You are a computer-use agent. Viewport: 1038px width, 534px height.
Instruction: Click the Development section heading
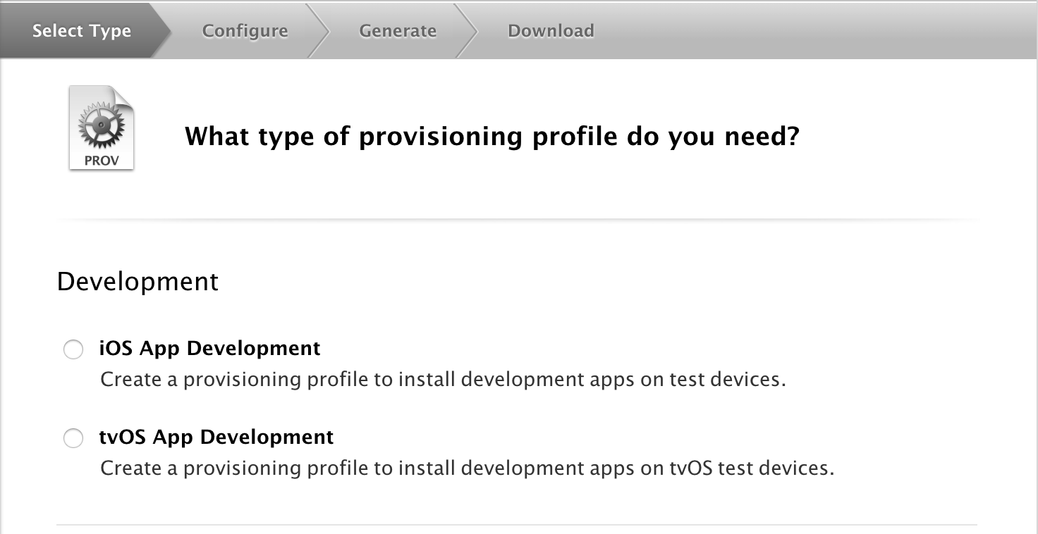click(x=138, y=281)
